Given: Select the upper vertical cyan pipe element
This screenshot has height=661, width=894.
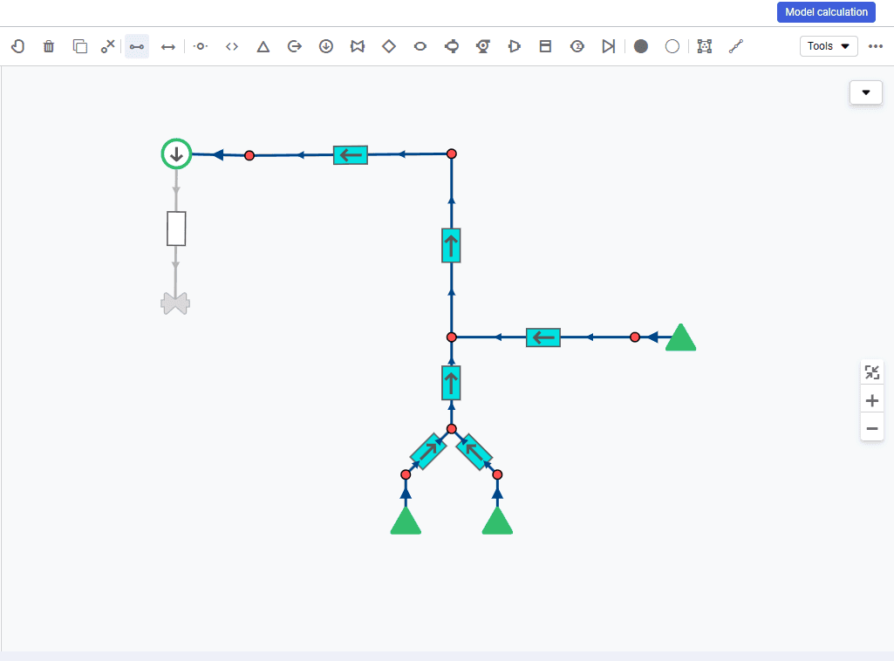Looking at the screenshot, I should 451,246.
